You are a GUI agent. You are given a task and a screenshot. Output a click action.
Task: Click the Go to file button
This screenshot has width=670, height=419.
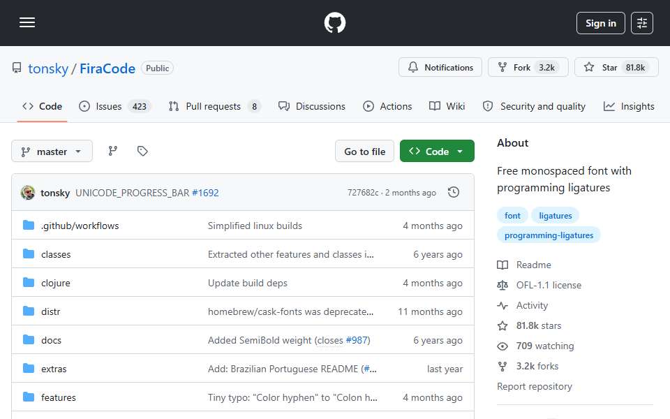tap(364, 152)
